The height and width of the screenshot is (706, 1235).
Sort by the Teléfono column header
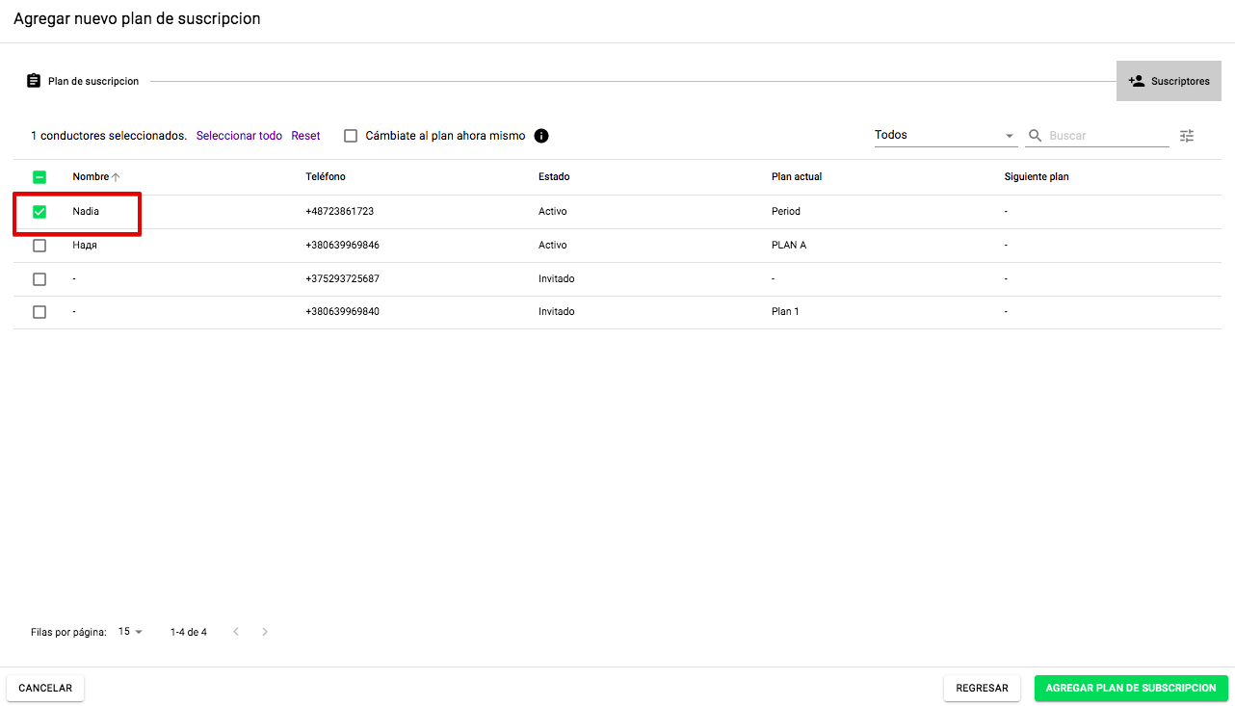326,177
